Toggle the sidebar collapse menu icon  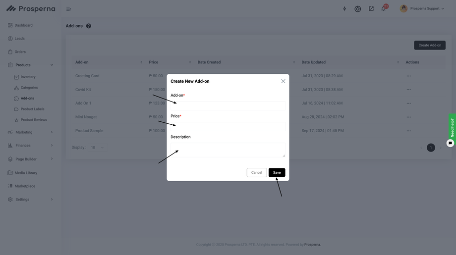[68, 9]
